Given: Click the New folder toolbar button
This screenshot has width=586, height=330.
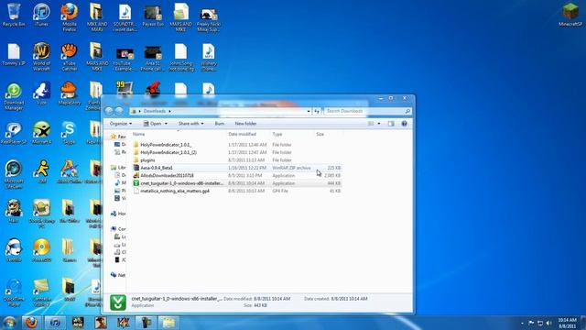Looking at the screenshot, I should [245, 124].
